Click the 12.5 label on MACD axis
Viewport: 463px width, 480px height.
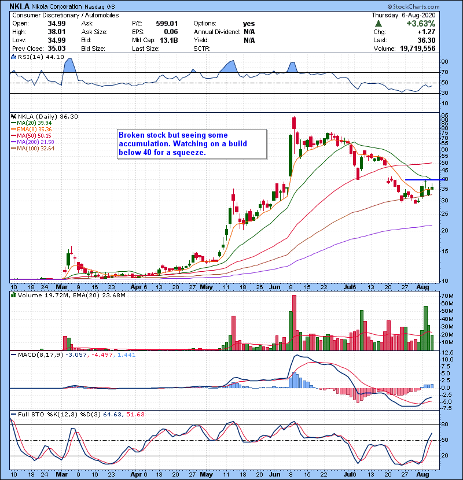click(x=446, y=353)
